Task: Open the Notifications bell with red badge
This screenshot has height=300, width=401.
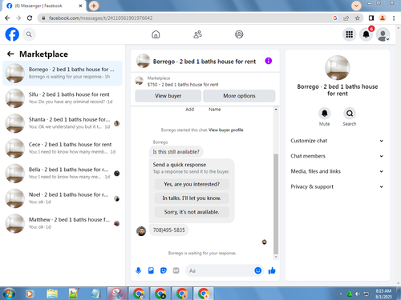Action: (366, 34)
